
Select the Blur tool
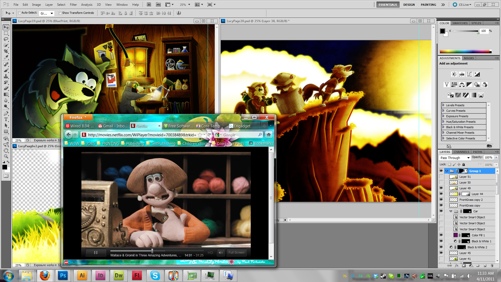(6, 100)
